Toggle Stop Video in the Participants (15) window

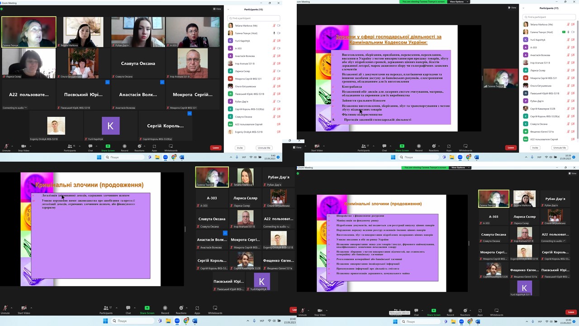click(24, 148)
